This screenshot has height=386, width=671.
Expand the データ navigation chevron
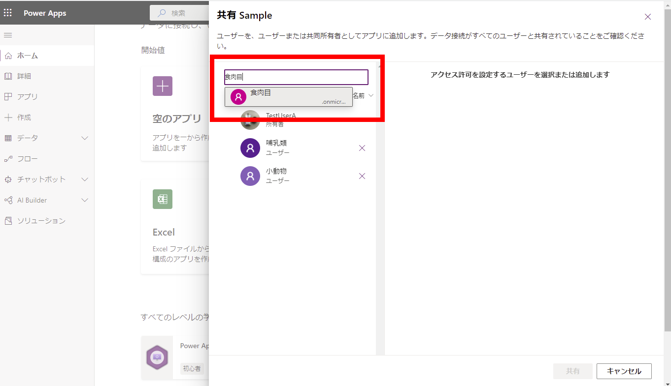coord(84,138)
